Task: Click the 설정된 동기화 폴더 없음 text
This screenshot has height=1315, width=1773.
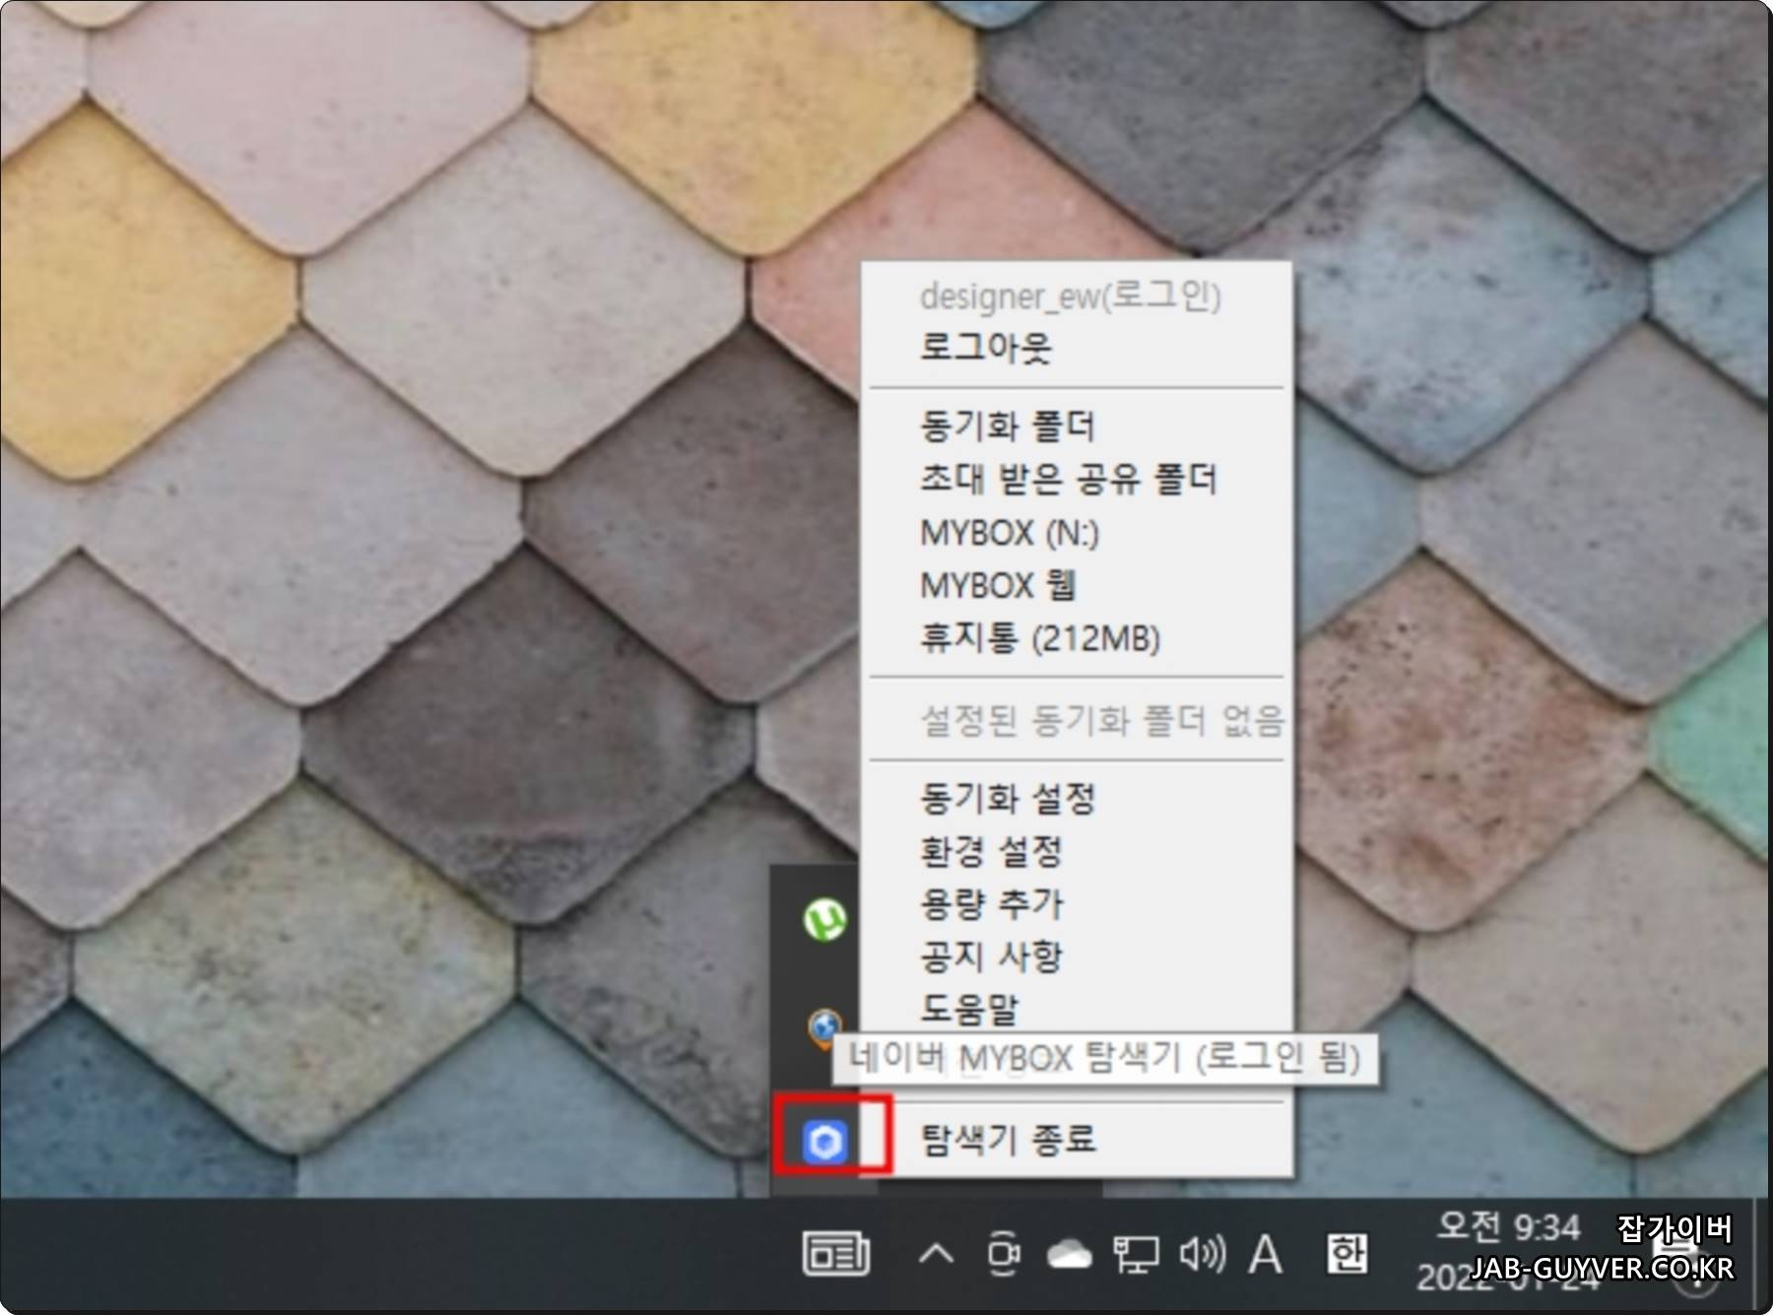Action: click(x=1101, y=721)
